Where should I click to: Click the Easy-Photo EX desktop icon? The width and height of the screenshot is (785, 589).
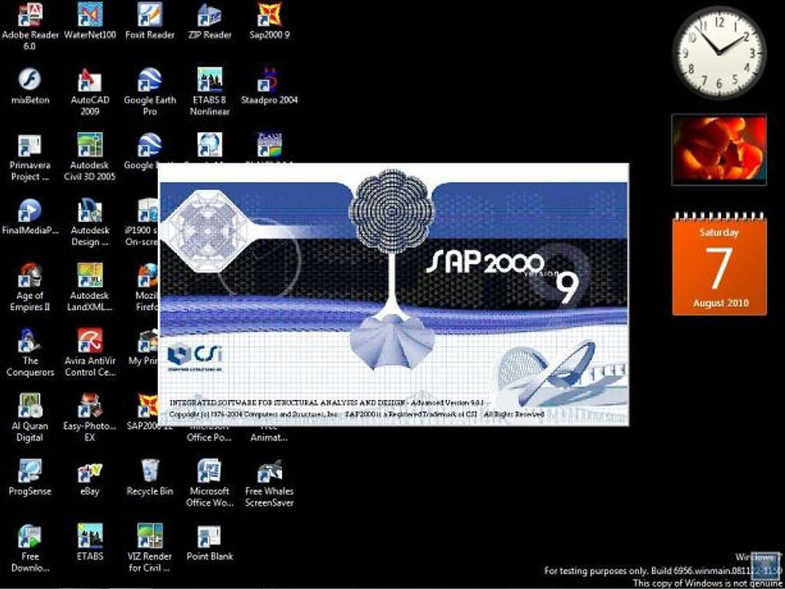click(x=90, y=418)
